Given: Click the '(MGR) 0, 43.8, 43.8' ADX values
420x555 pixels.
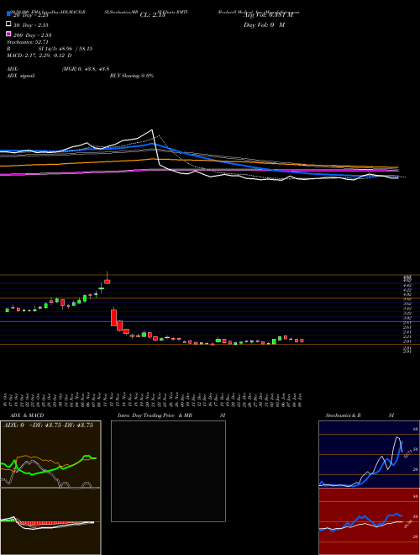Looking at the screenshot, I should (x=86, y=69).
